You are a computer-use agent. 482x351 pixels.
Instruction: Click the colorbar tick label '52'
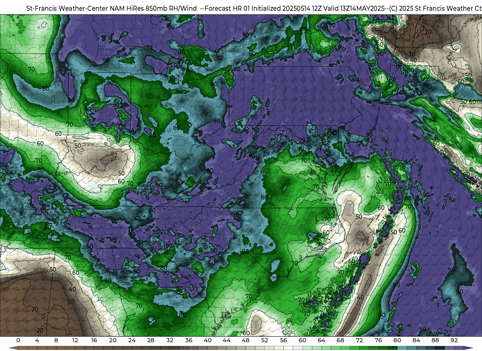click(265, 340)
